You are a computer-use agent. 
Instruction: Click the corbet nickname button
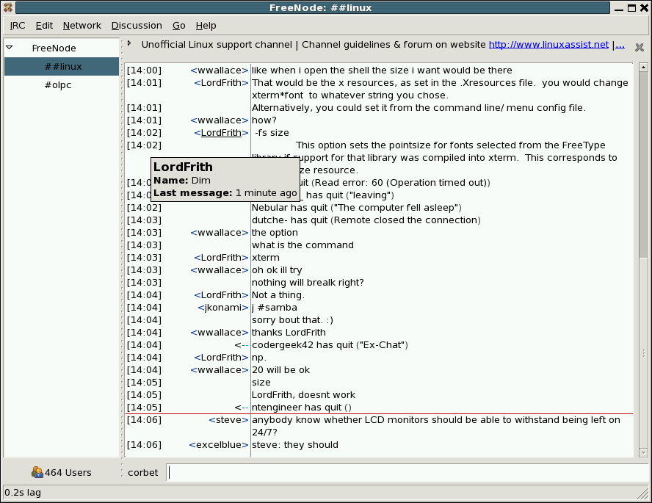click(142, 473)
